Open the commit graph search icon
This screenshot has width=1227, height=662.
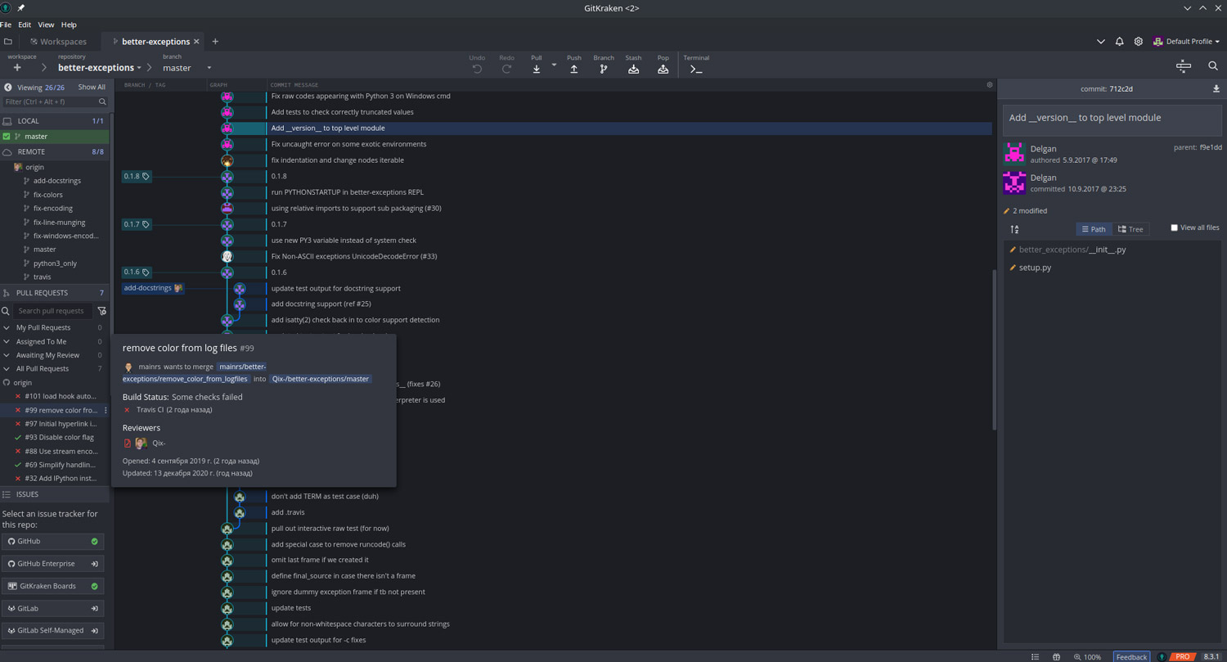pos(1212,65)
